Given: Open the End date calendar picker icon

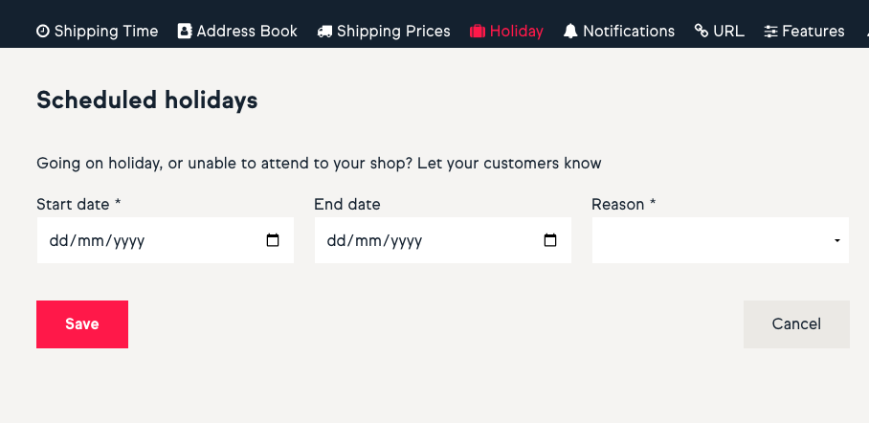Looking at the screenshot, I should click(549, 240).
